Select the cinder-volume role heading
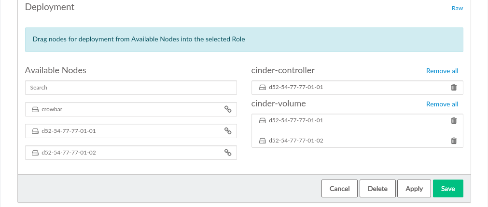The image size is (488, 207). coord(279,103)
